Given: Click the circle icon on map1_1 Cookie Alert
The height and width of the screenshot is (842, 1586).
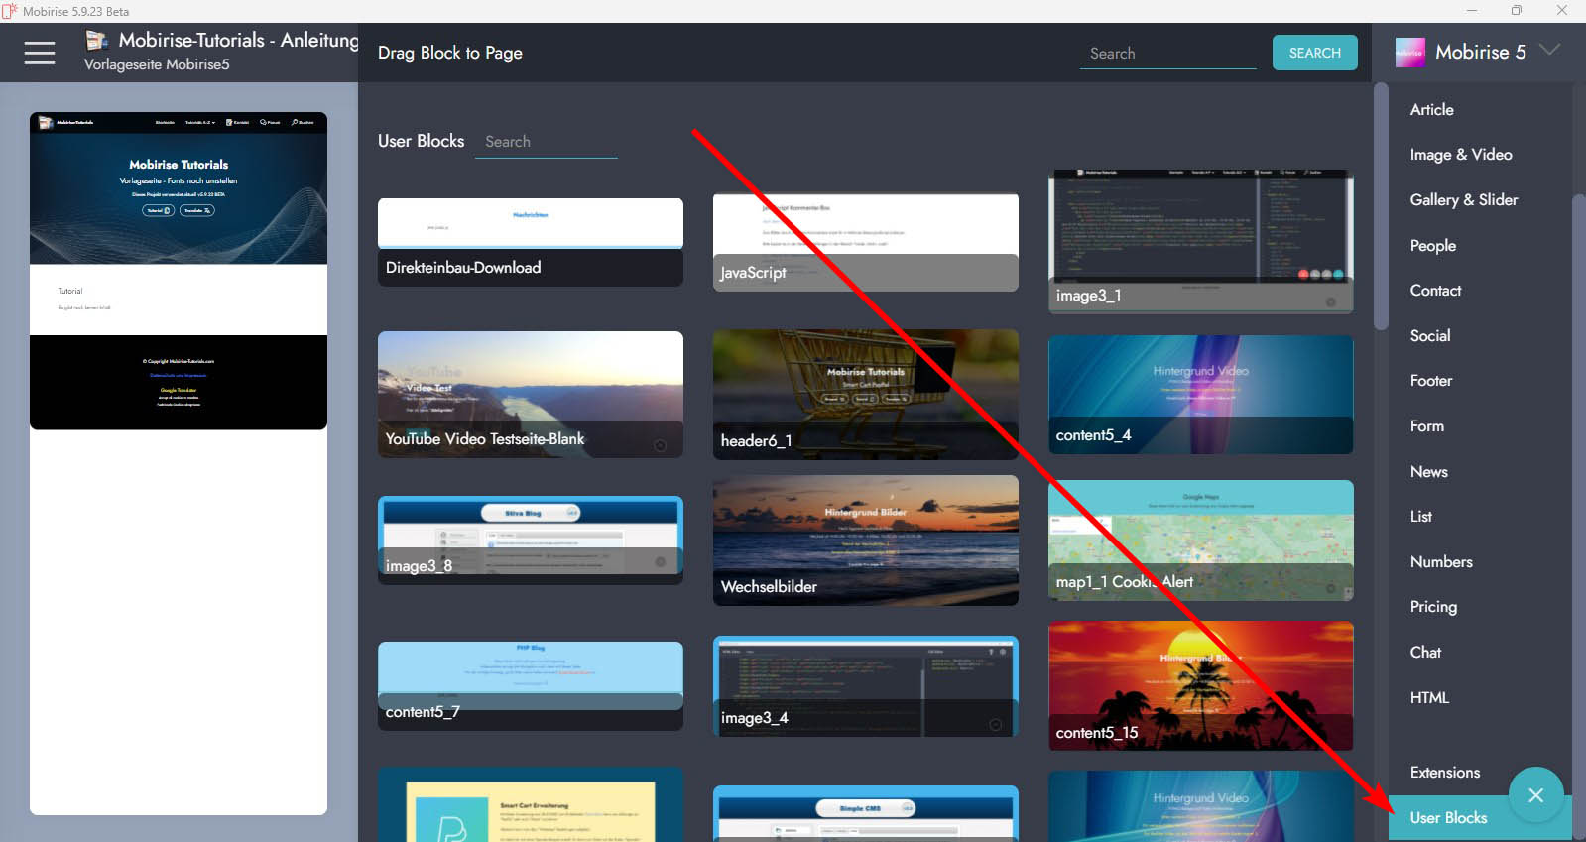Looking at the screenshot, I should (1331, 588).
